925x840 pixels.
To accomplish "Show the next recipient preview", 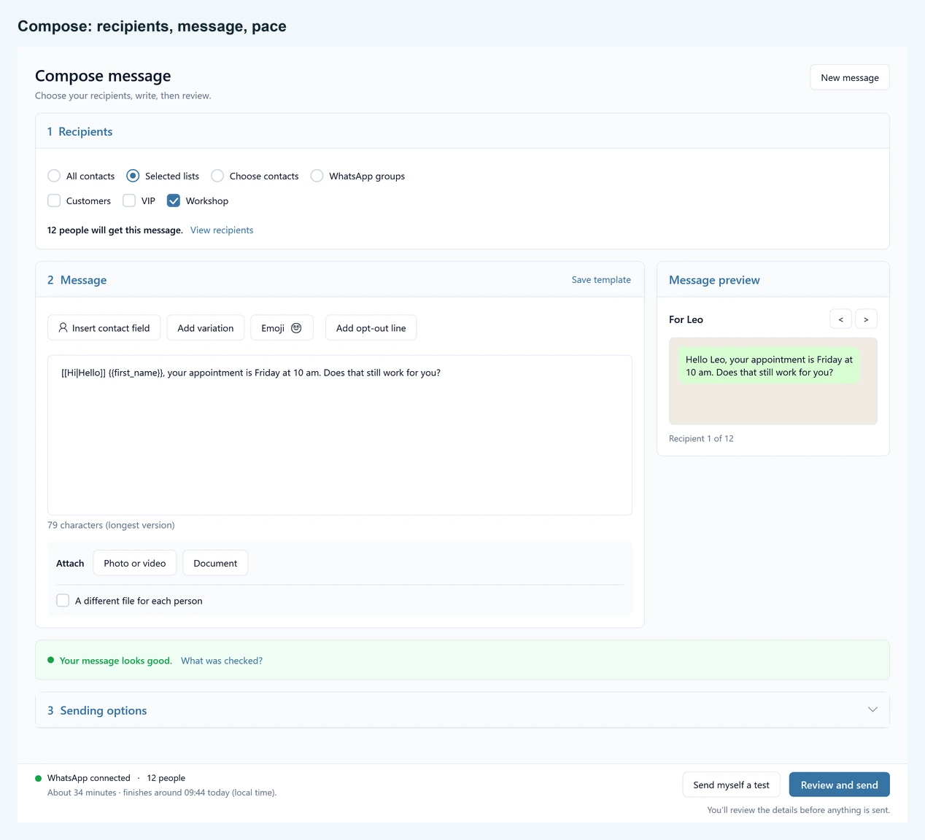I will [866, 319].
